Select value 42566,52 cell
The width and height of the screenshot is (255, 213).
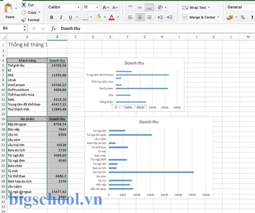pyautogui.click(x=57, y=85)
